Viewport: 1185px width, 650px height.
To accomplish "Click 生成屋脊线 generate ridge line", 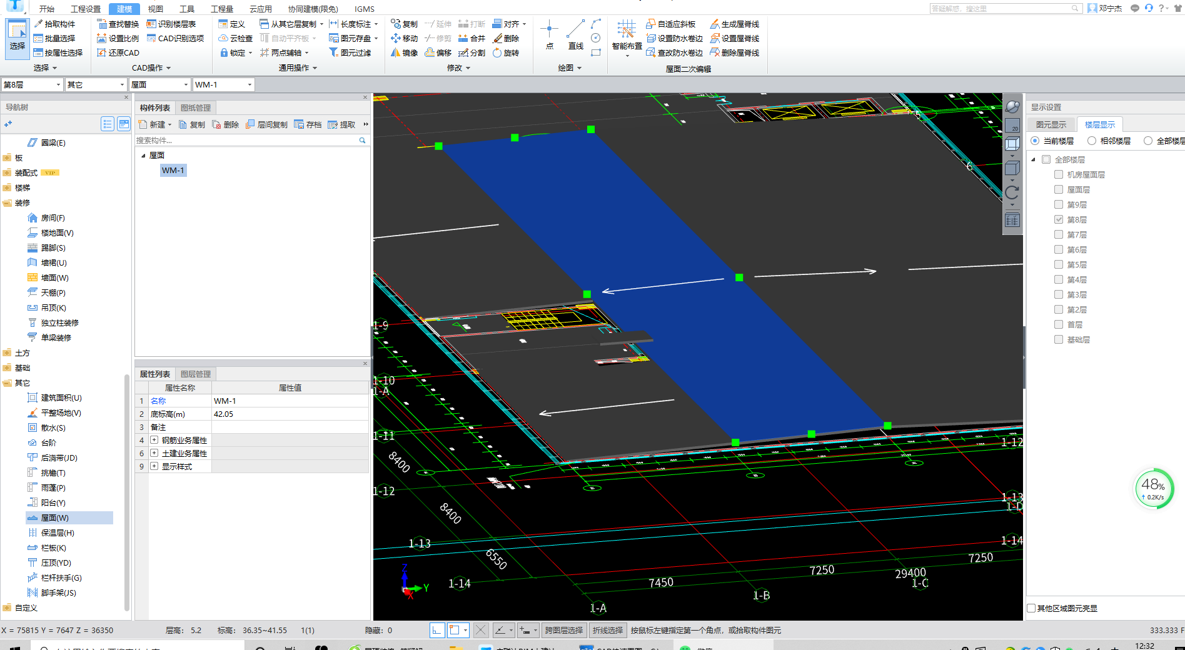I will tap(735, 24).
